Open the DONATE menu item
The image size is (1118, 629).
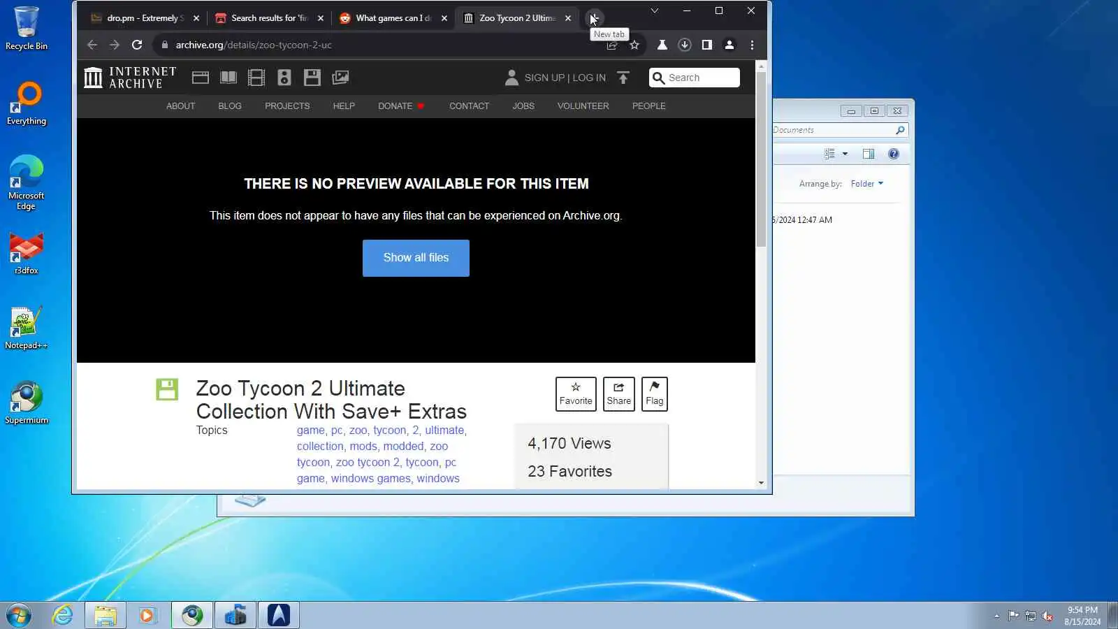401,106
